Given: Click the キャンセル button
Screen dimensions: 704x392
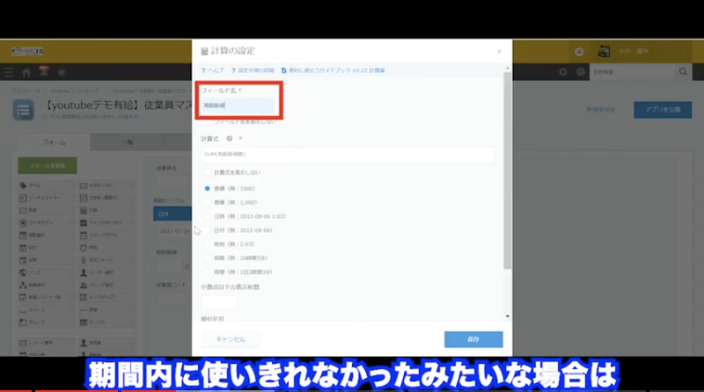Looking at the screenshot, I should (231, 339).
